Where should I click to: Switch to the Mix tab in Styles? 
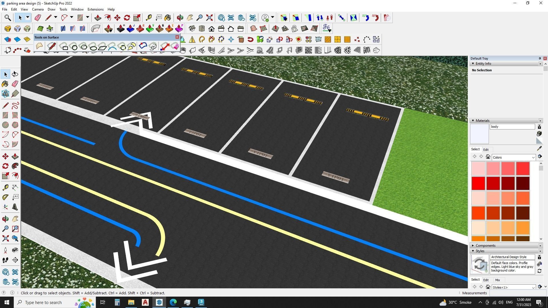[497, 280]
